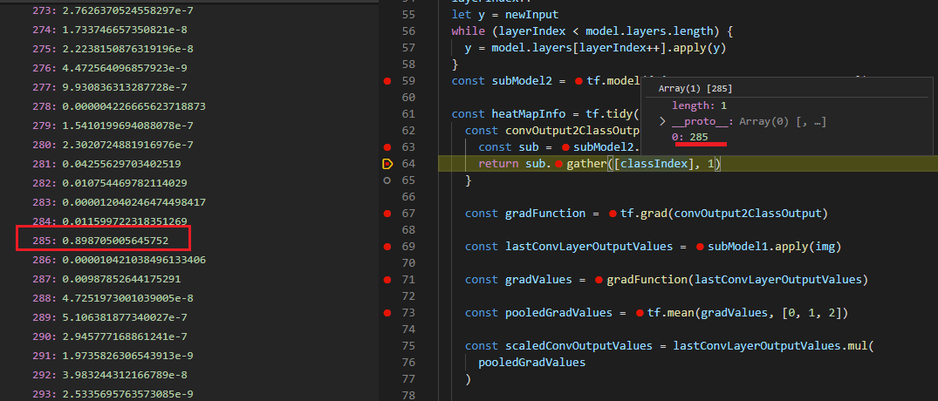This screenshot has width=938, height=401.
Task: Click the 'let y = newInput' code line
Action: 505,14
